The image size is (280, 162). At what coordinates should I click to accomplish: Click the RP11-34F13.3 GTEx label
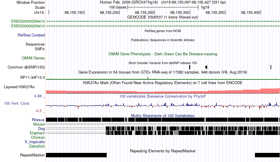click(x=32, y=78)
